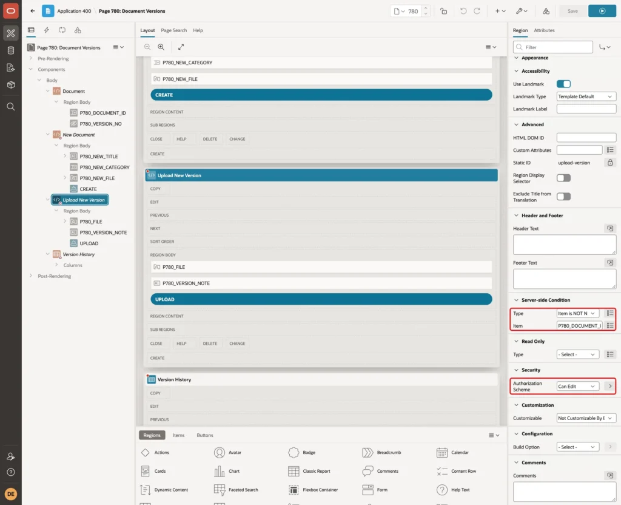The image size is (621, 505).
Task: Click the HTML DOM ID input field
Action: (x=586, y=138)
